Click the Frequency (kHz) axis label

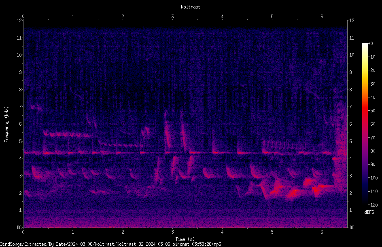tap(6, 125)
